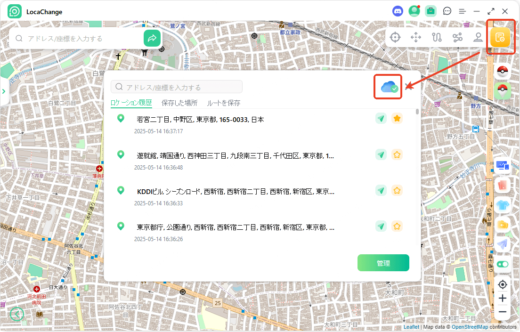This screenshot has height=332, width=520.
Task: Switch to ロケーション履歴 tab
Action: [131, 103]
